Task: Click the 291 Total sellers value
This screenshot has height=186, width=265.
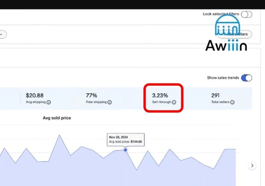Action: 216,96
